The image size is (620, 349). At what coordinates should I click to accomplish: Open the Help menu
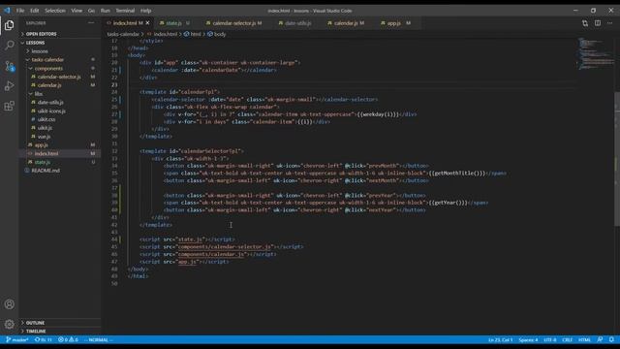click(x=146, y=11)
